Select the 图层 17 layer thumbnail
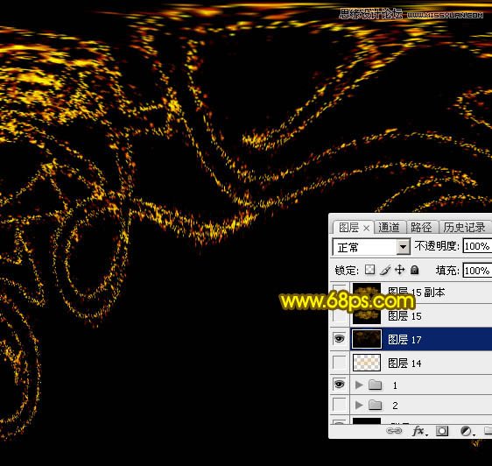 coord(367,339)
